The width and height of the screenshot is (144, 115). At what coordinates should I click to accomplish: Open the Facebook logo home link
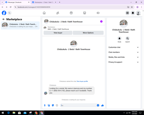(x=4, y=13)
